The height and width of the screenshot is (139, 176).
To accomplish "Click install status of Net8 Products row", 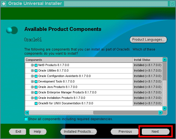I will [x=148, y=65].
